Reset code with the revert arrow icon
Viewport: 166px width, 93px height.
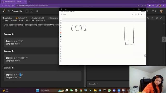pyautogui.click(x=148, y=18)
